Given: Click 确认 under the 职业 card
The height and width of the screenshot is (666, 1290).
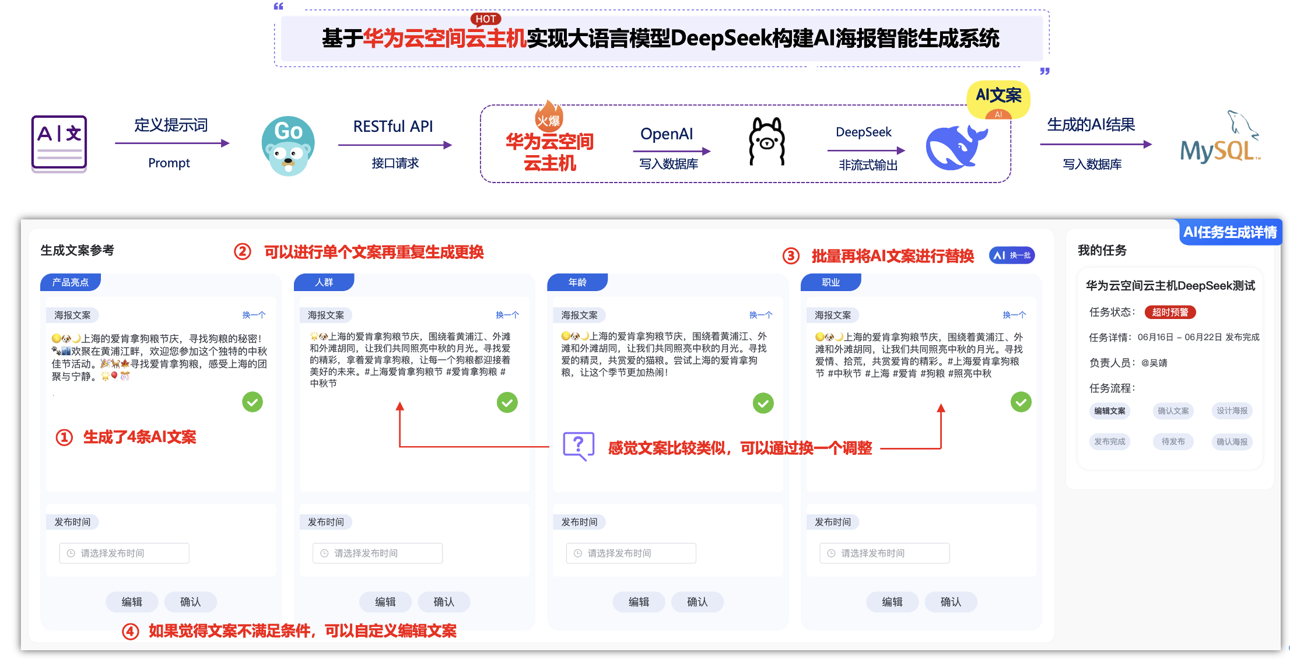Looking at the screenshot, I should (951, 602).
